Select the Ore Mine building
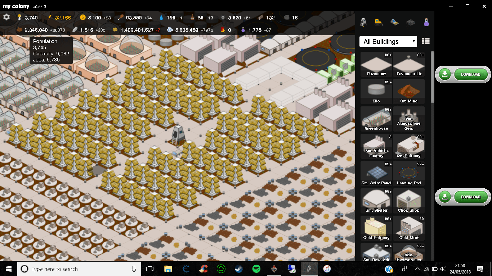 (409, 92)
